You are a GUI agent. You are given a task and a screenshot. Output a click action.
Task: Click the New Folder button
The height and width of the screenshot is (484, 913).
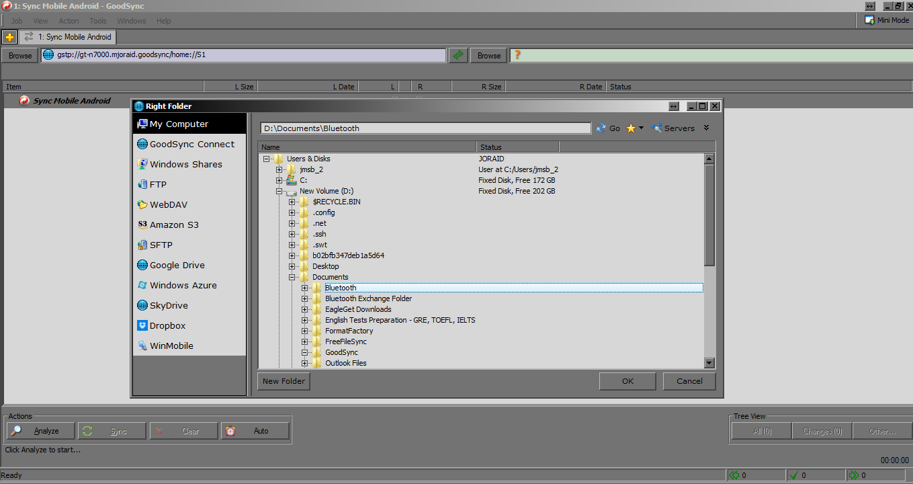click(x=284, y=381)
